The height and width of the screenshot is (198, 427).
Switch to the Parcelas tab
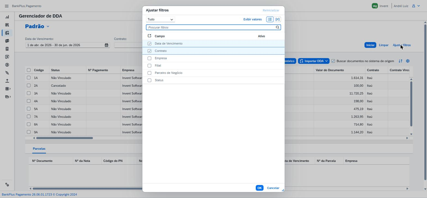(x=39, y=149)
